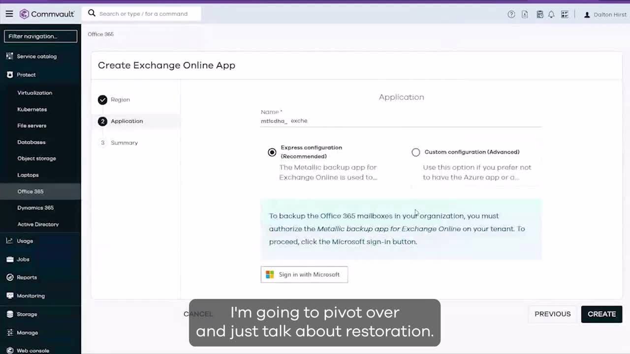Select Custom configuration (Advanced) option

pos(416,152)
